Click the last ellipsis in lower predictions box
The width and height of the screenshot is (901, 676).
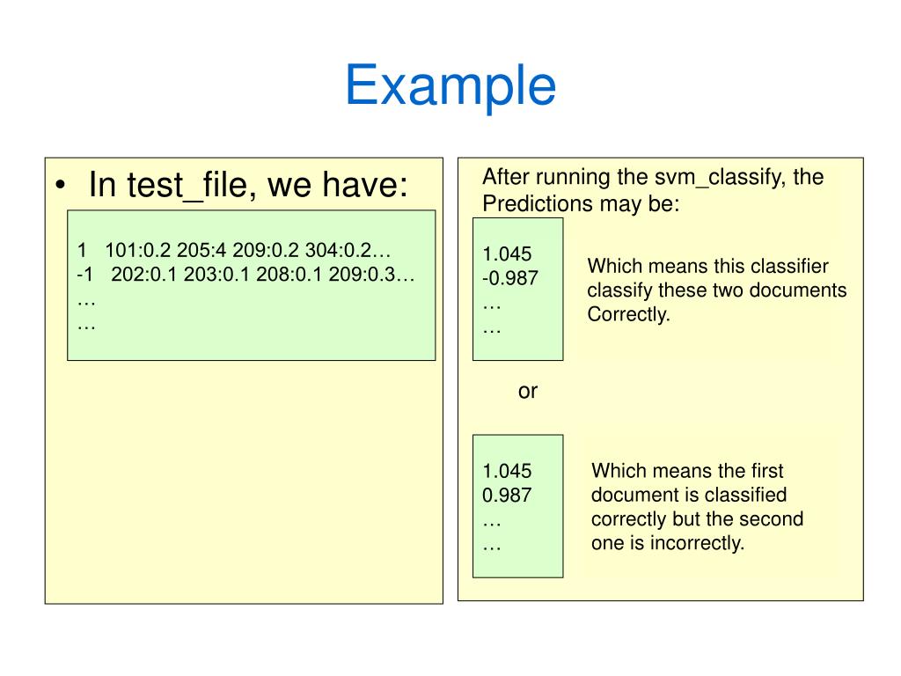(492, 547)
